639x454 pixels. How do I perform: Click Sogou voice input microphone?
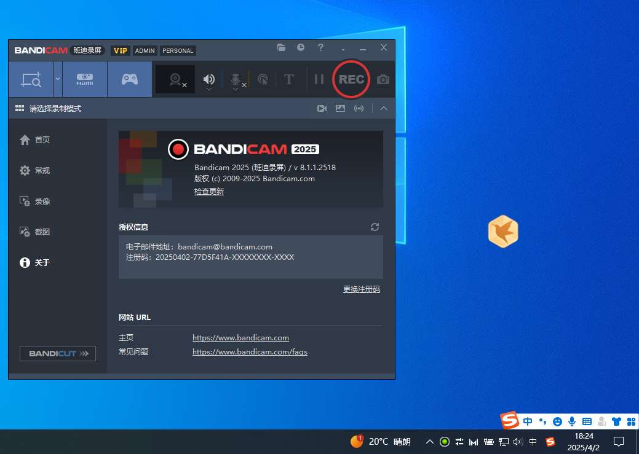click(x=572, y=421)
